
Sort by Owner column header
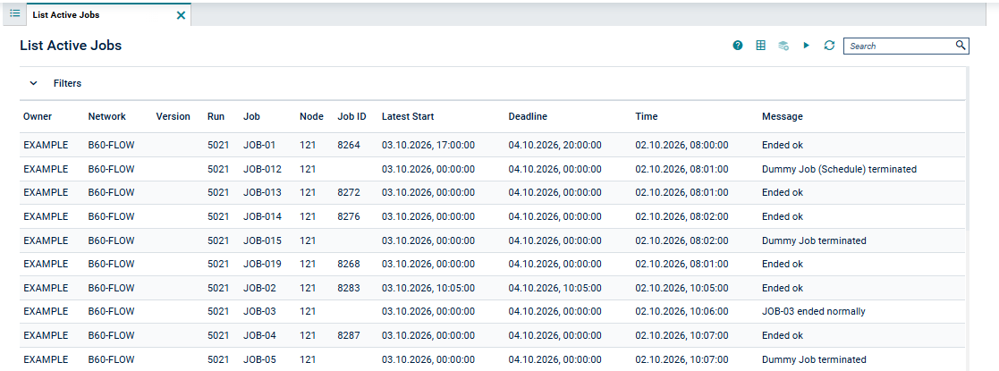[38, 116]
